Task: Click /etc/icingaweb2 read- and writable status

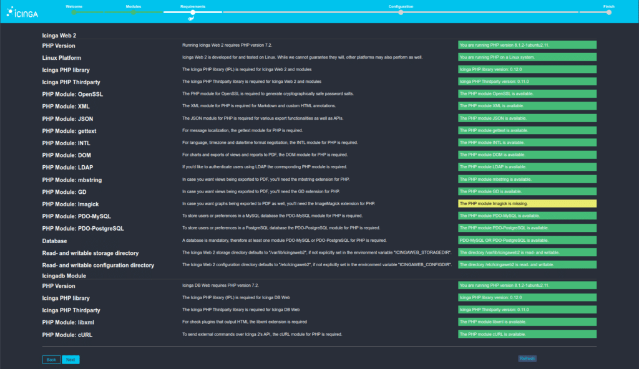Action: point(527,265)
